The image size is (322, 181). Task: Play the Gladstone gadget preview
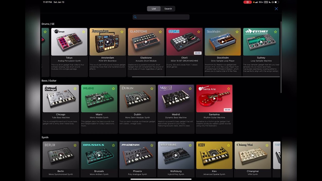pyautogui.click(x=146, y=42)
